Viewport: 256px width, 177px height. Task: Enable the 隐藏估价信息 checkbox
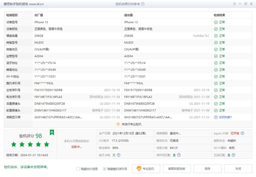tap(78, 169)
